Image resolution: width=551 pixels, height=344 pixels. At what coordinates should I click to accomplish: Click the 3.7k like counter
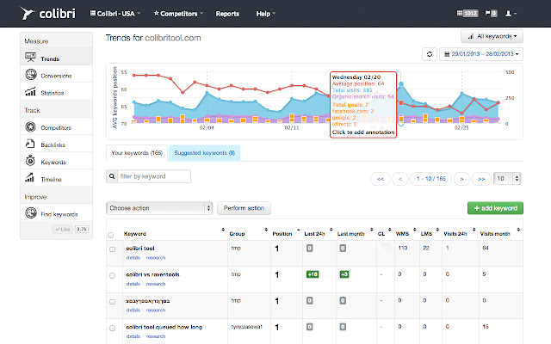(82, 230)
